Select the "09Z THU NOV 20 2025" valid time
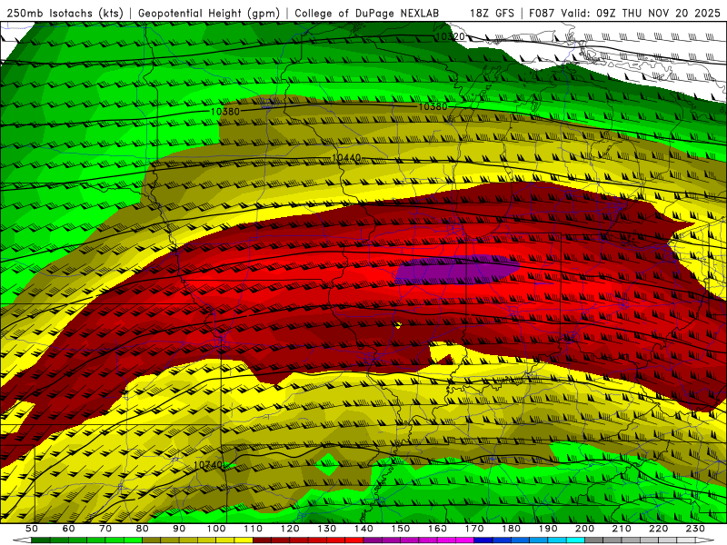727x545 pixels. (x=658, y=14)
